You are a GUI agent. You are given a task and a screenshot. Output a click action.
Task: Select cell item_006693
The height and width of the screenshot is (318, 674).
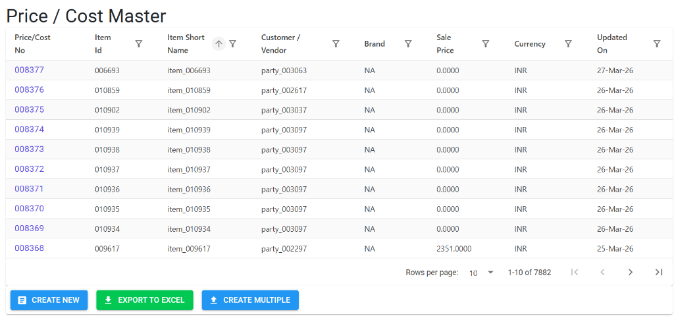189,70
